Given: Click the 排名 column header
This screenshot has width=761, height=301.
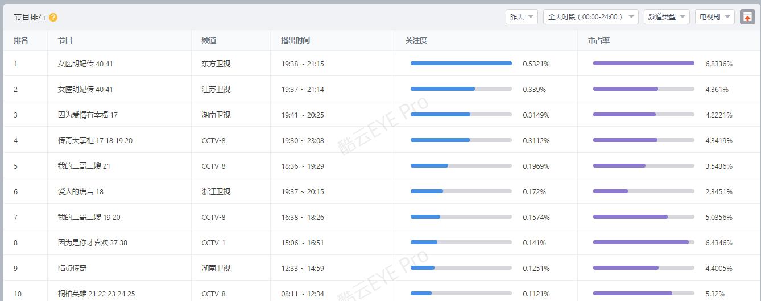Looking at the screenshot, I should click(21, 40).
